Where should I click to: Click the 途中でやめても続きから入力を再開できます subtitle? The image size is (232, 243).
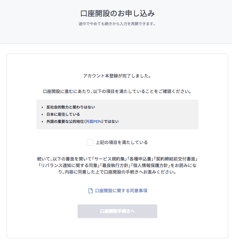click(x=117, y=24)
